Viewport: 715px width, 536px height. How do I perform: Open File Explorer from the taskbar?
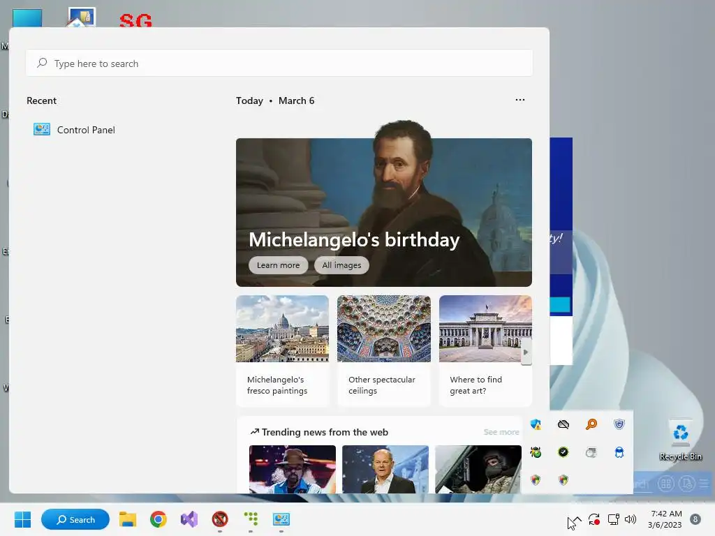tap(128, 519)
